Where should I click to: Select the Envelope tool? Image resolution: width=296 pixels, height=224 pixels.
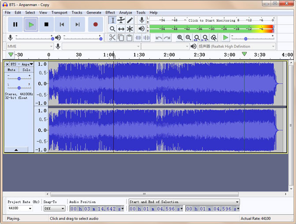coord(121,20)
